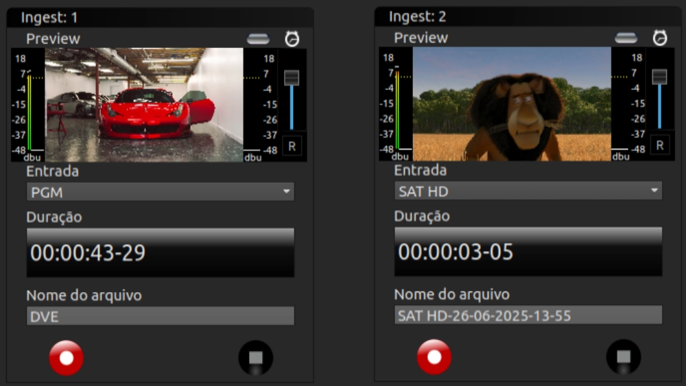
Task: Toggle the R button in Ingest 1
Action: [x=292, y=146]
